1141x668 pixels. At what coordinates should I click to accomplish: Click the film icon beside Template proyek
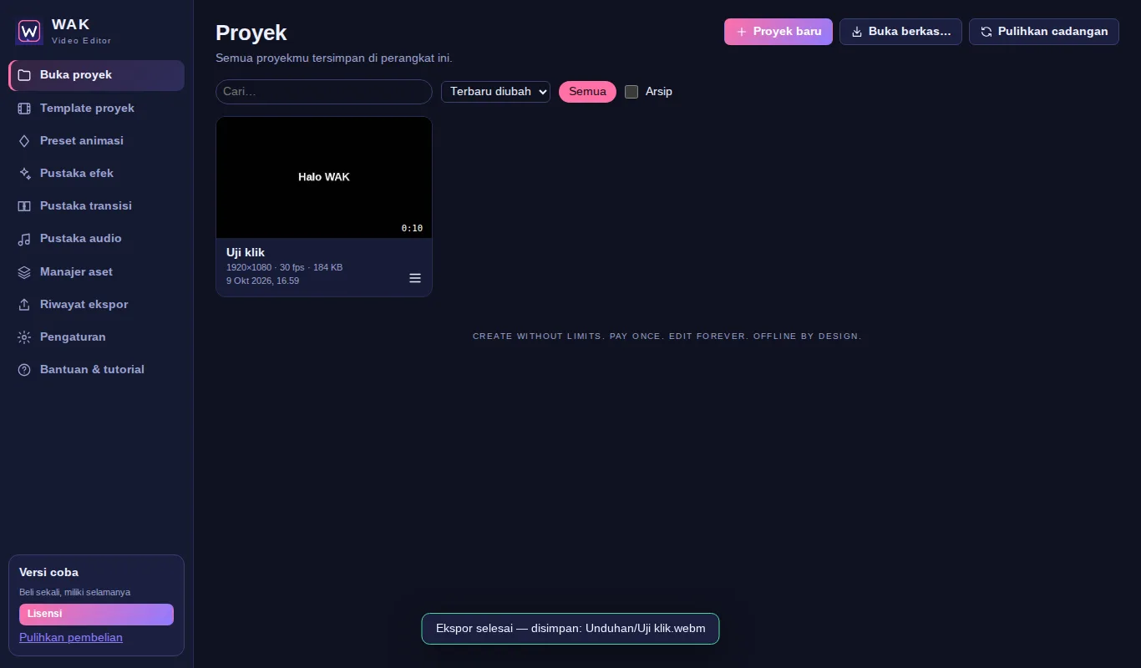point(24,109)
